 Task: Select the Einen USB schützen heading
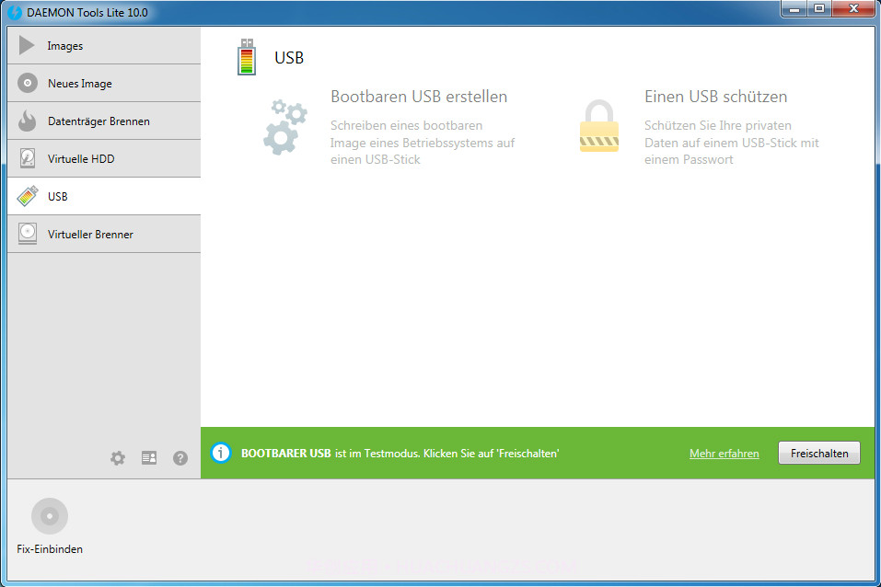[716, 96]
